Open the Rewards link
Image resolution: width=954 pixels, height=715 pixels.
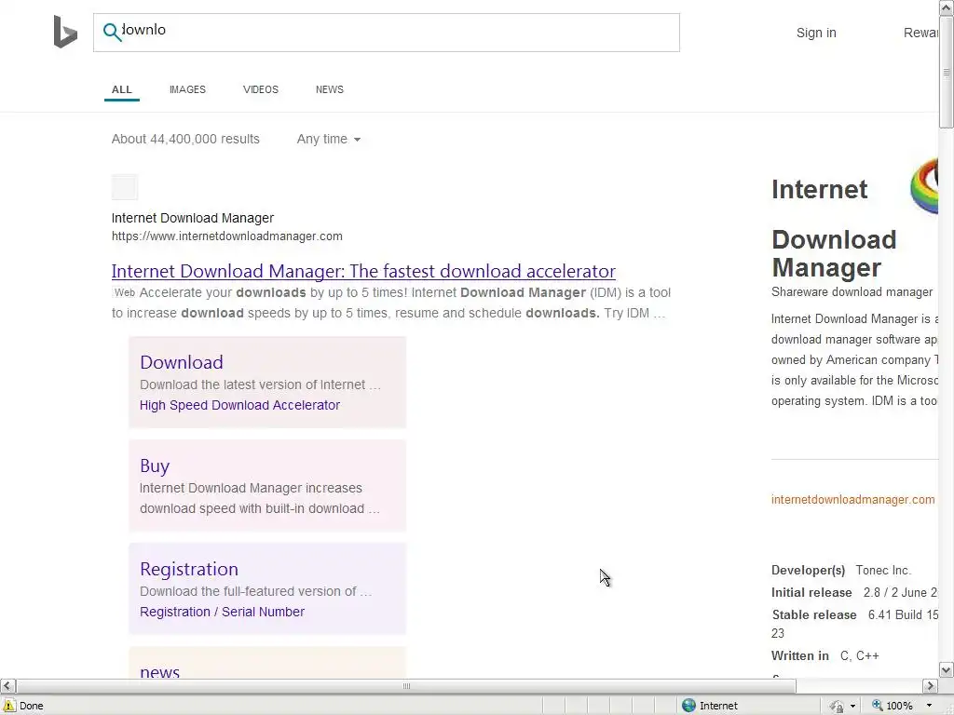point(920,33)
